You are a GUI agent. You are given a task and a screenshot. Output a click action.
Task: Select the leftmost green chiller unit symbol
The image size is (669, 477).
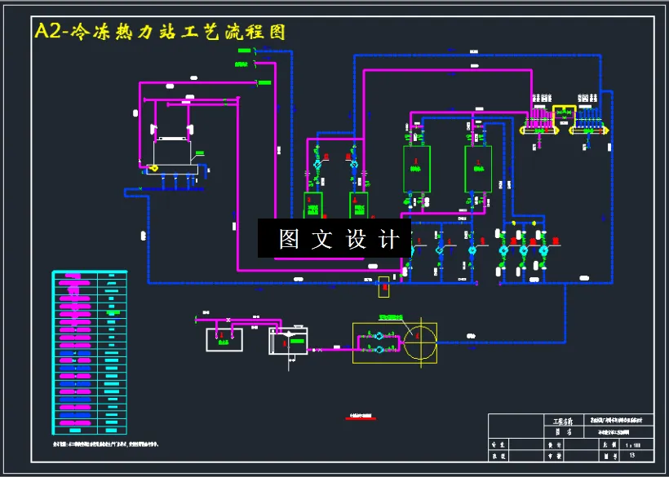click(416, 167)
